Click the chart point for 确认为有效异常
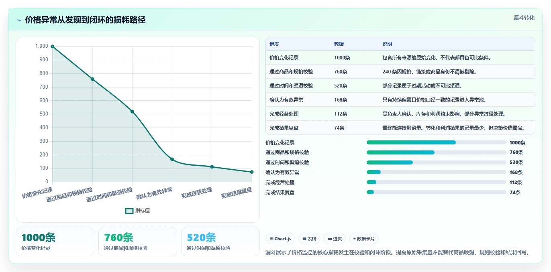 coord(172,159)
